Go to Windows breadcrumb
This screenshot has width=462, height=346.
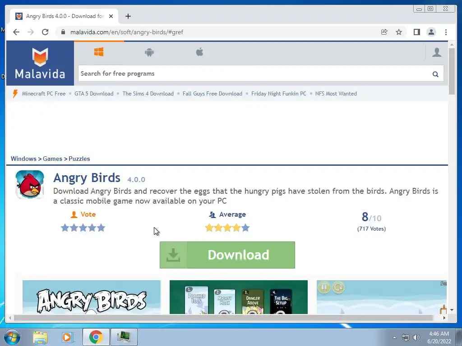click(x=23, y=159)
